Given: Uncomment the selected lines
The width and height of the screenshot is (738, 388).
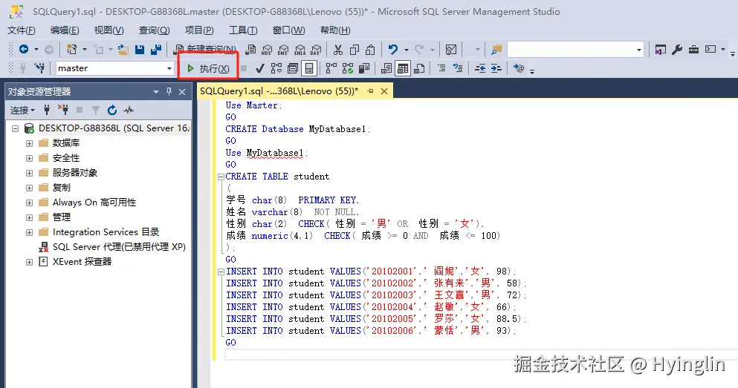Looking at the screenshot, I should (458, 68).
